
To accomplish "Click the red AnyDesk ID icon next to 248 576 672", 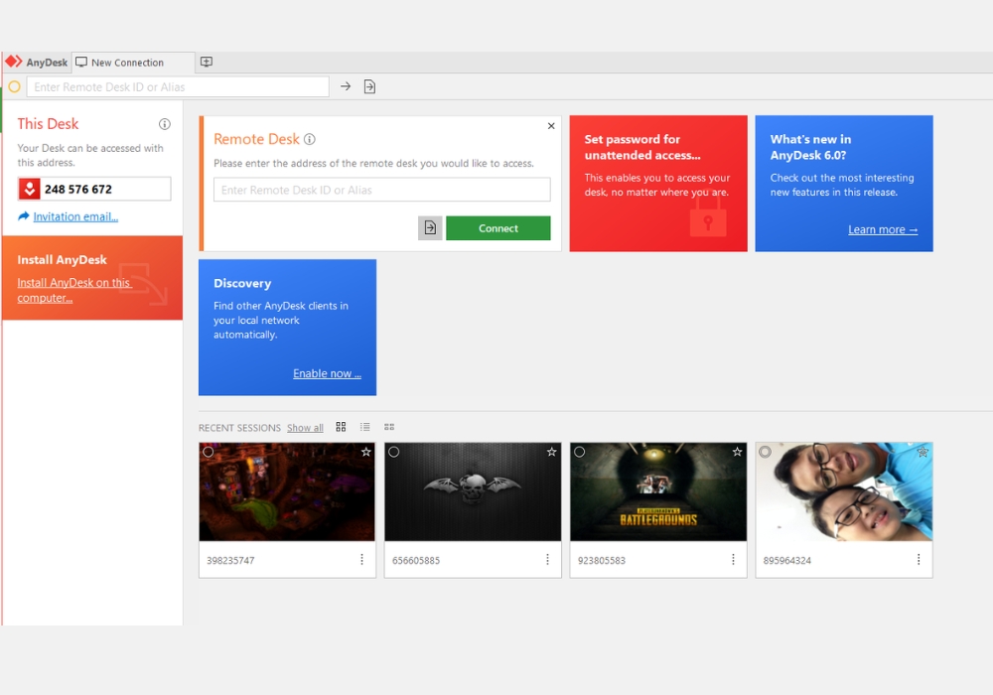I will (x=29, y=189).
